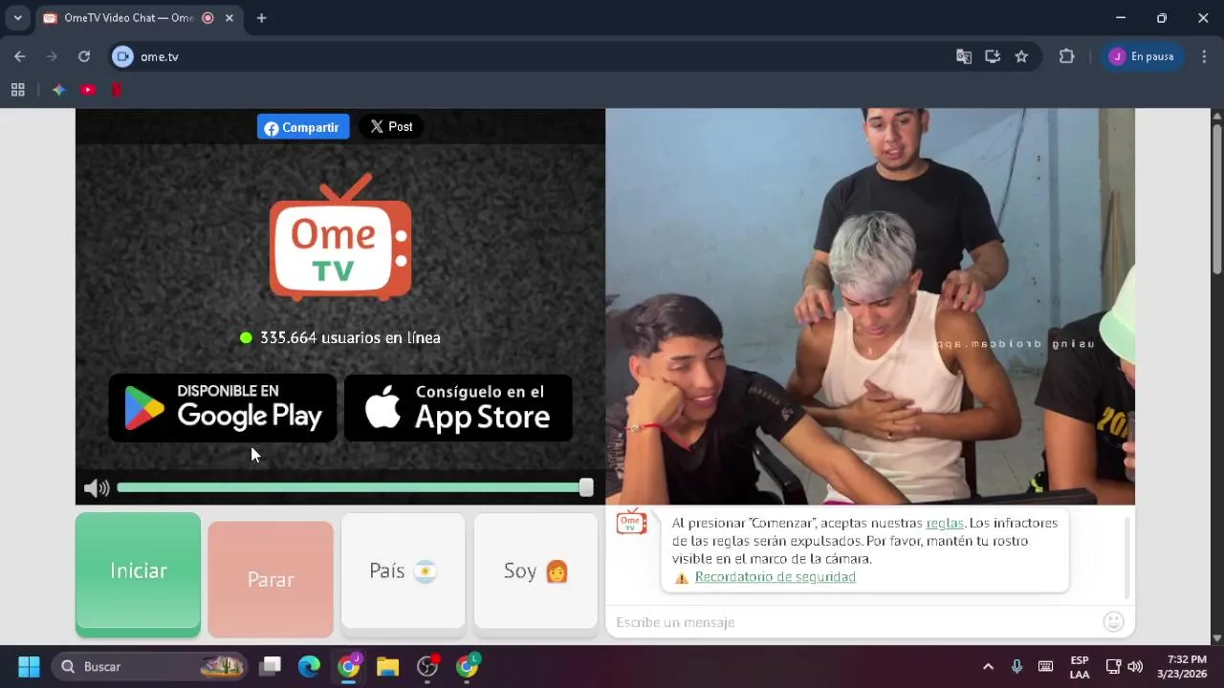Bookmark this page with star icon
Screen dimensions: 1224x688
1021,56
